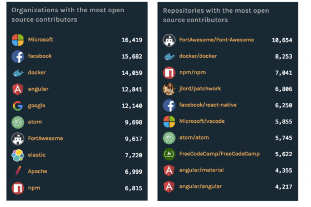The height and width of the screenshot is (207, 311).
Task: Open the facebook/react-native repository link
Action: 208,105
